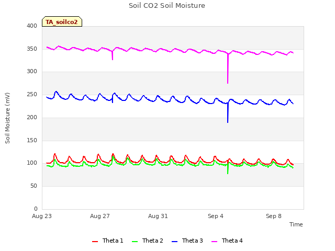Click the 50 y-axis label
Screen dimensions: 335x251
33,186
